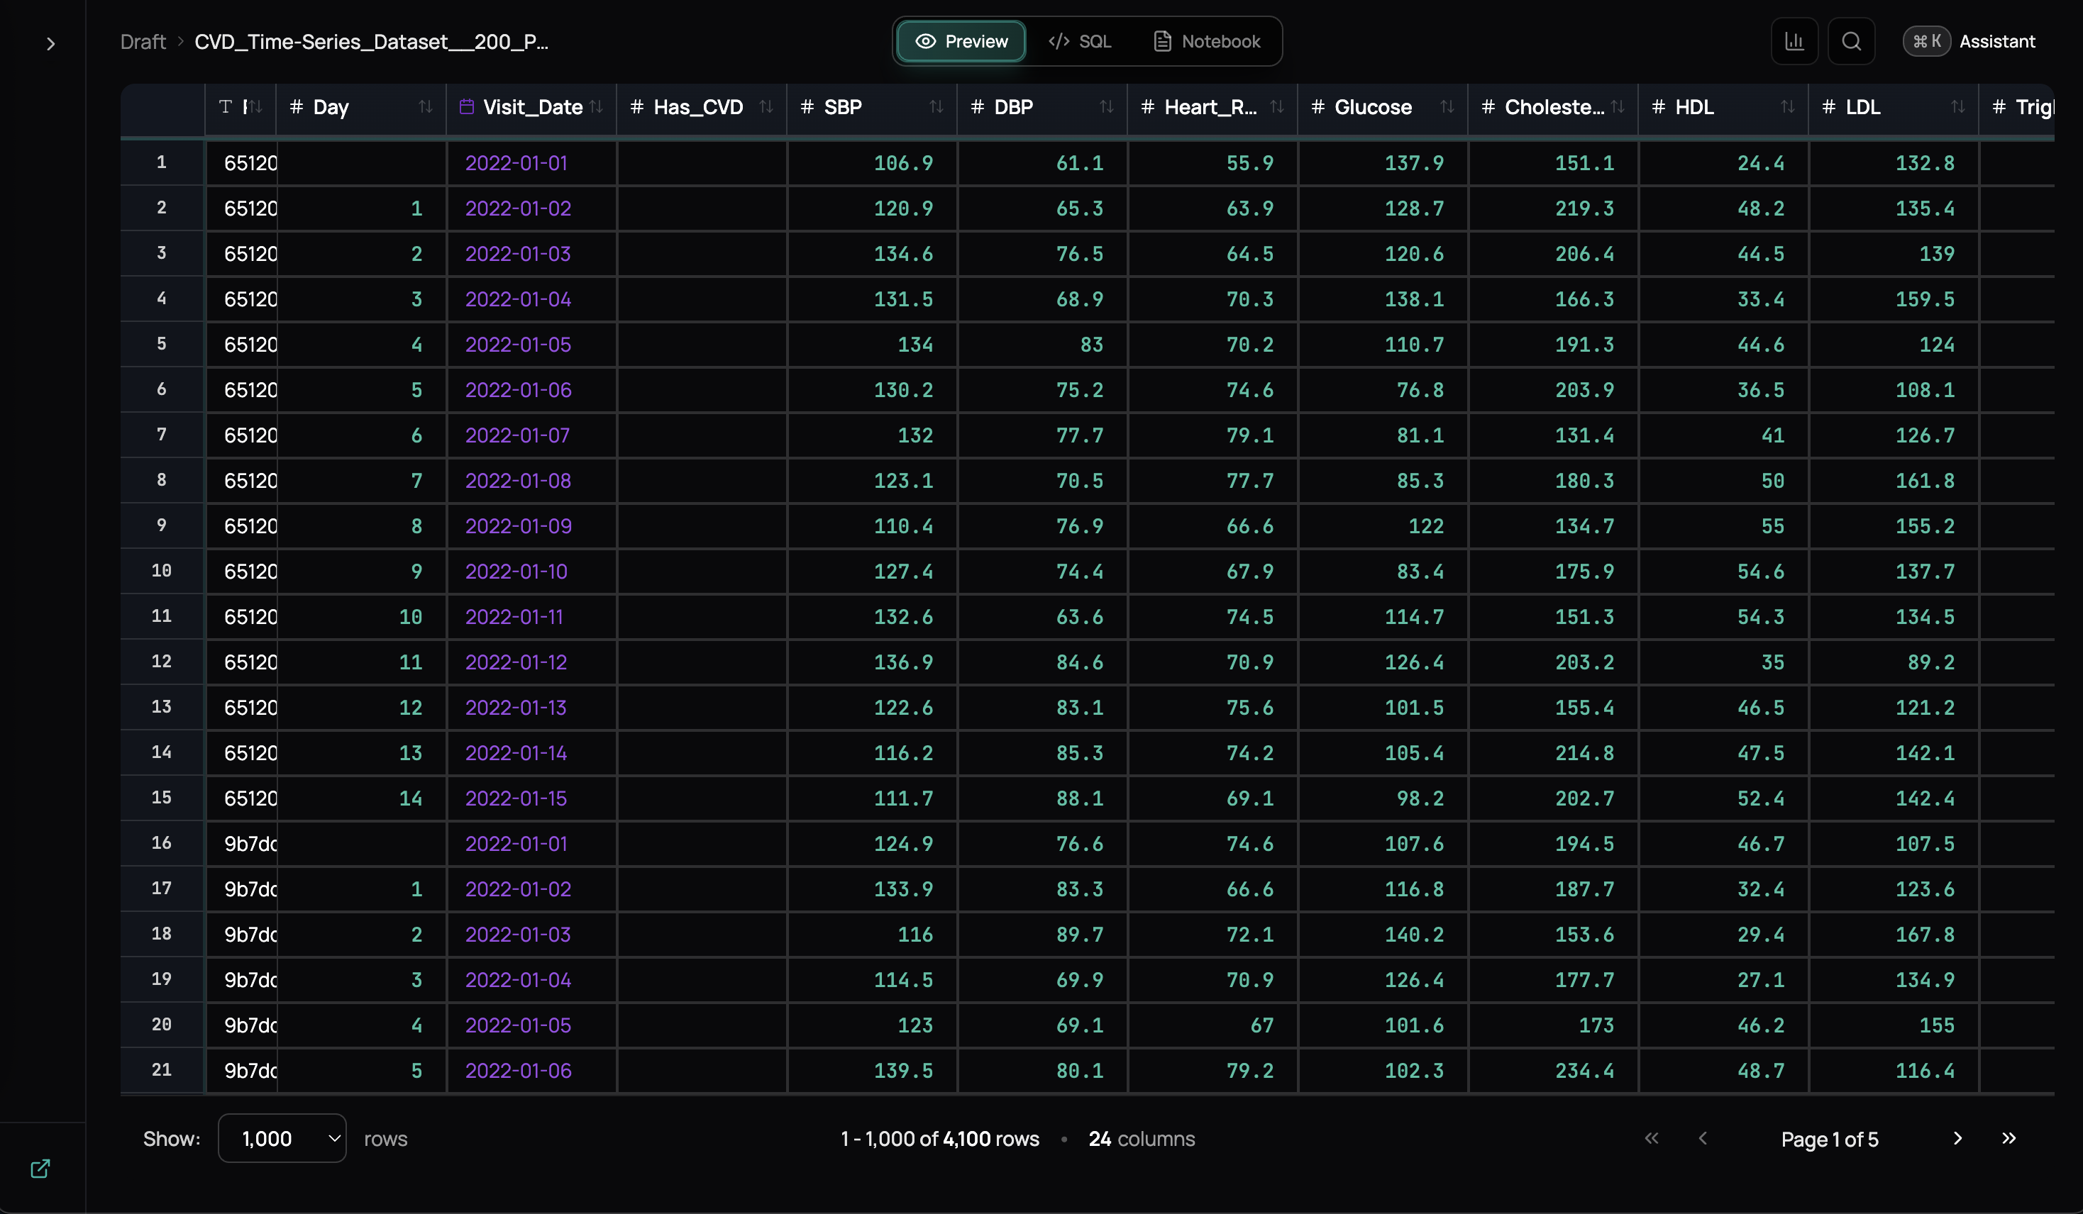Select the Preview tab
2083x1214 pixels.
coord(961,41)
